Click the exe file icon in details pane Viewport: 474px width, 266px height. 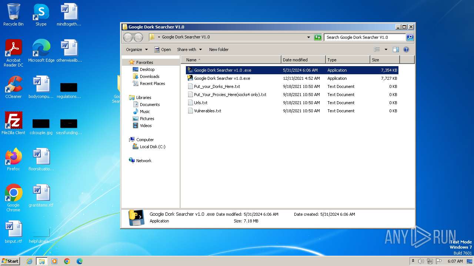[x=136, y=218]
